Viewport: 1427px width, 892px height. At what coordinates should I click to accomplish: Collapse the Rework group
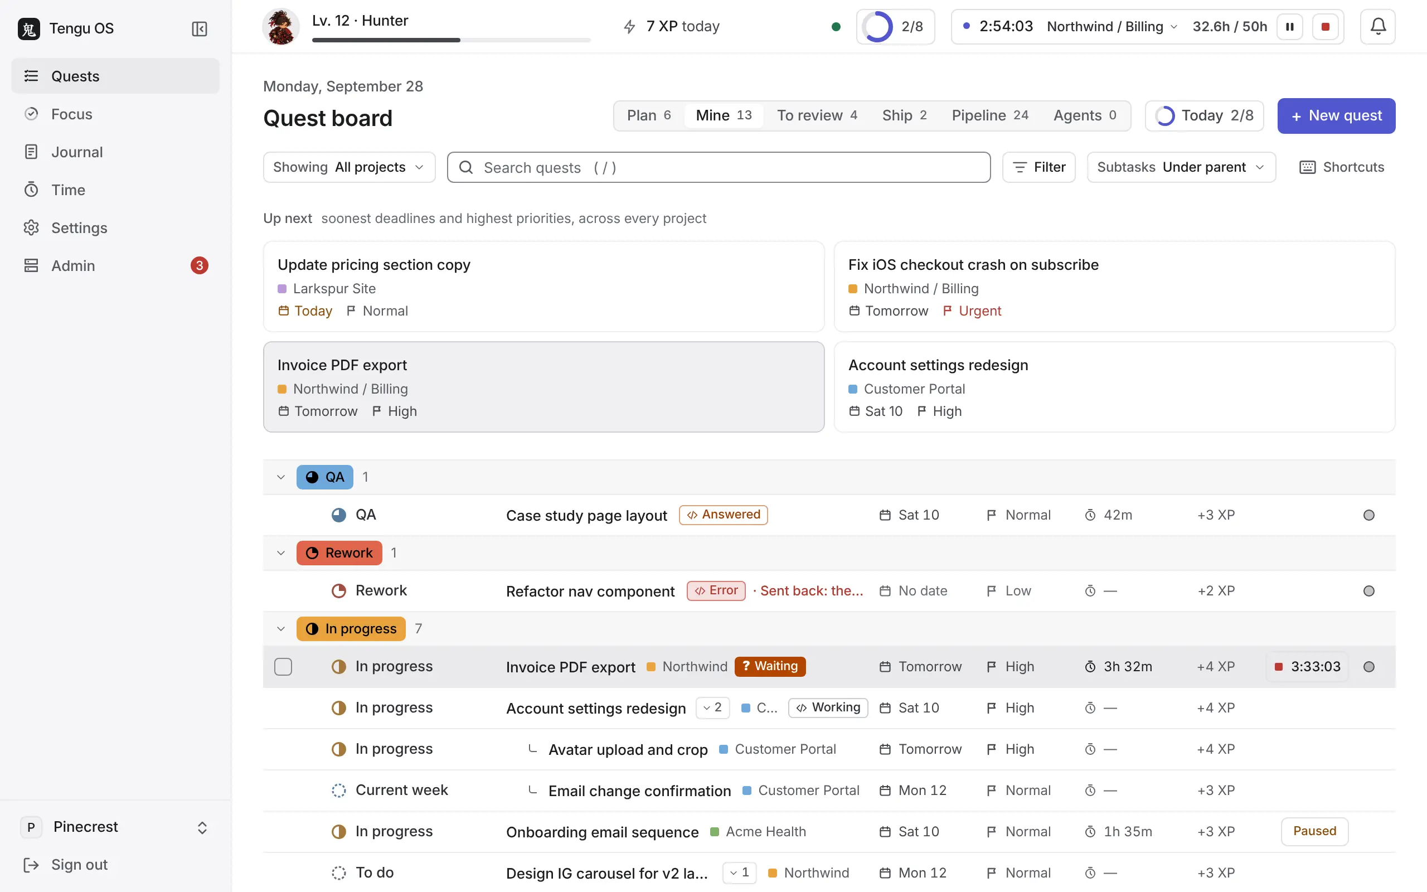point(281,553)
